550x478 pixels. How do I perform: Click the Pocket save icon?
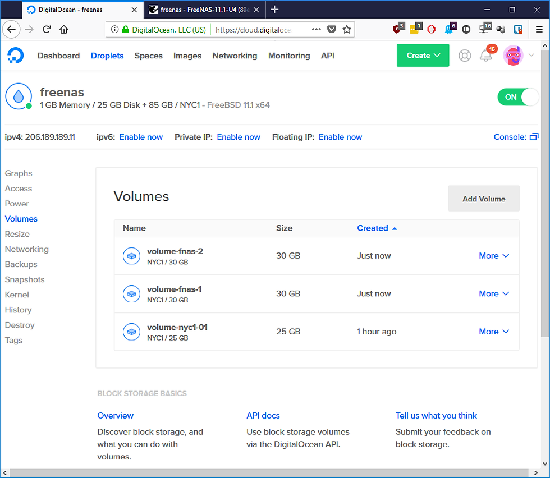pyautogui.click(x=332, y=30)
